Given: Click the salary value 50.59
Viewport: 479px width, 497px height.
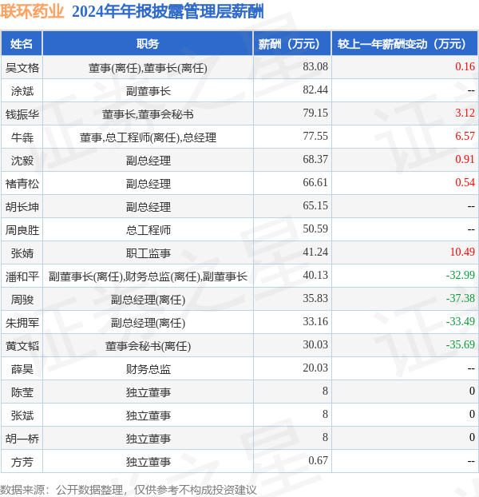Looking at the screenshot, I should [x=315, y=229].
